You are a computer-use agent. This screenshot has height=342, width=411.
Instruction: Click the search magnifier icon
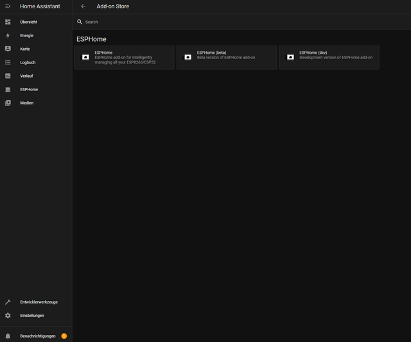pyautogui.click(x=80, y=22)
